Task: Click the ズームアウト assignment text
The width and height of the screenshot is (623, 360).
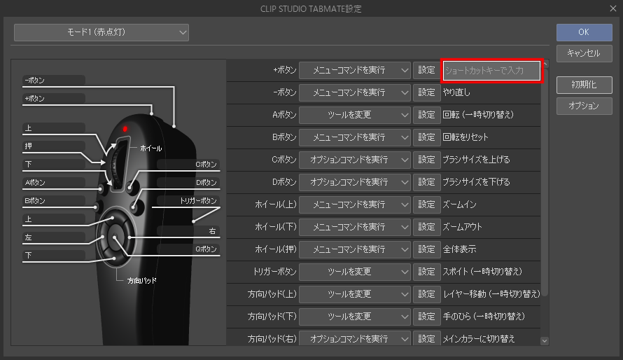Action: click(x=463, y=227)
